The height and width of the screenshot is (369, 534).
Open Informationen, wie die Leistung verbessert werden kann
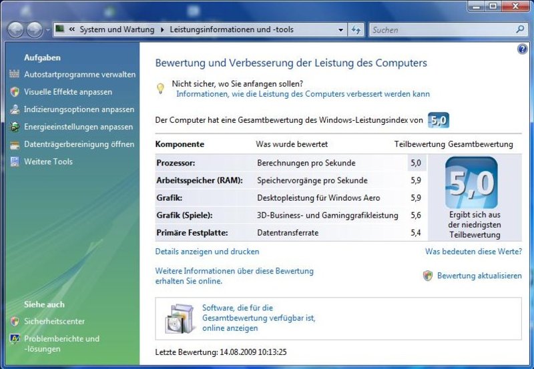point(303,94)
